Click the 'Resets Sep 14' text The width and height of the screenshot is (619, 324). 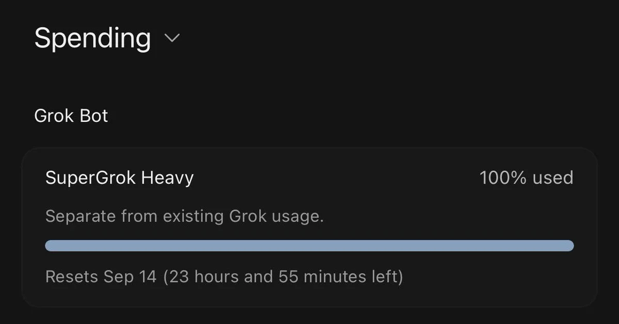[101, 277]
